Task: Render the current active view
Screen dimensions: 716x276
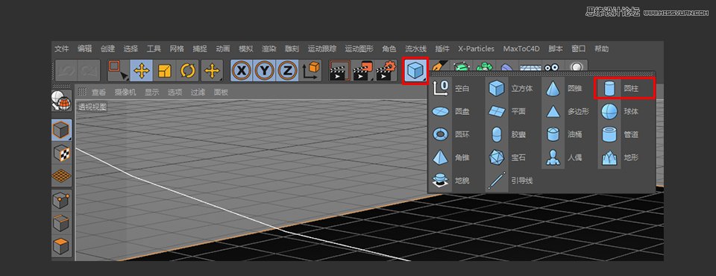Action: tap(340, 71)
